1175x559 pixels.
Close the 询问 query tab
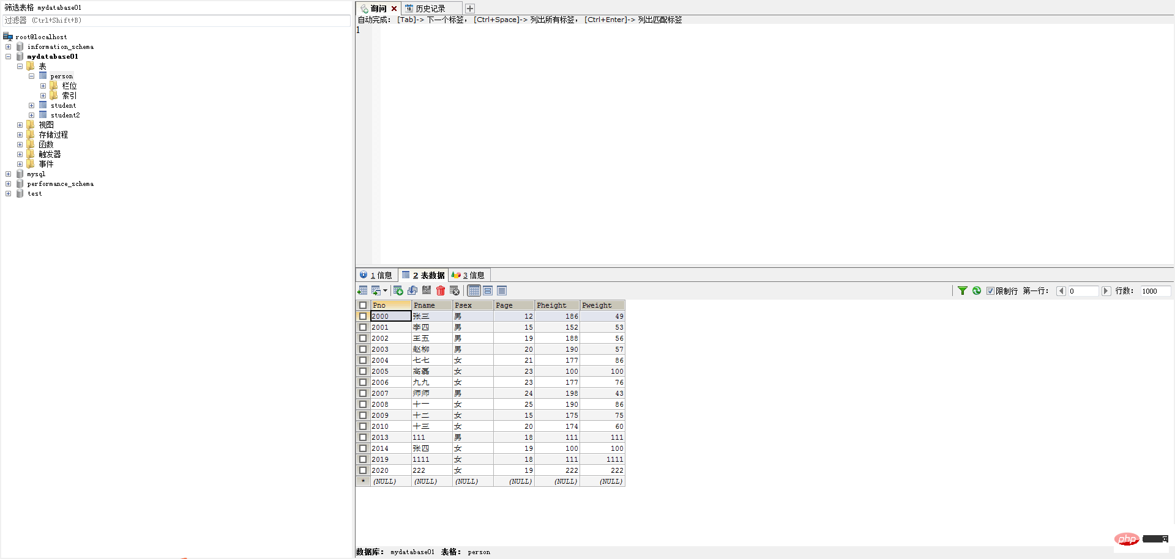(394, 9)
